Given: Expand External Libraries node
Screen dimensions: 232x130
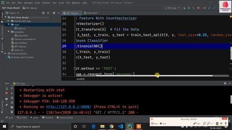Looking at the screenshot, I should pyautogui.click(x=5, y=54).
